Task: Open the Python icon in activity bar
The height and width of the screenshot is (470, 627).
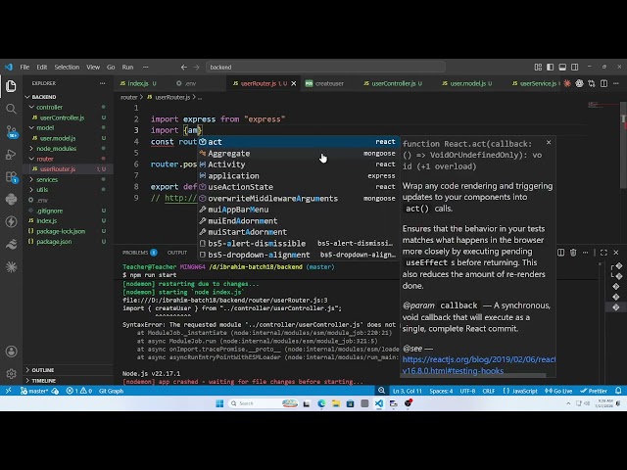Action: (11, 199)
